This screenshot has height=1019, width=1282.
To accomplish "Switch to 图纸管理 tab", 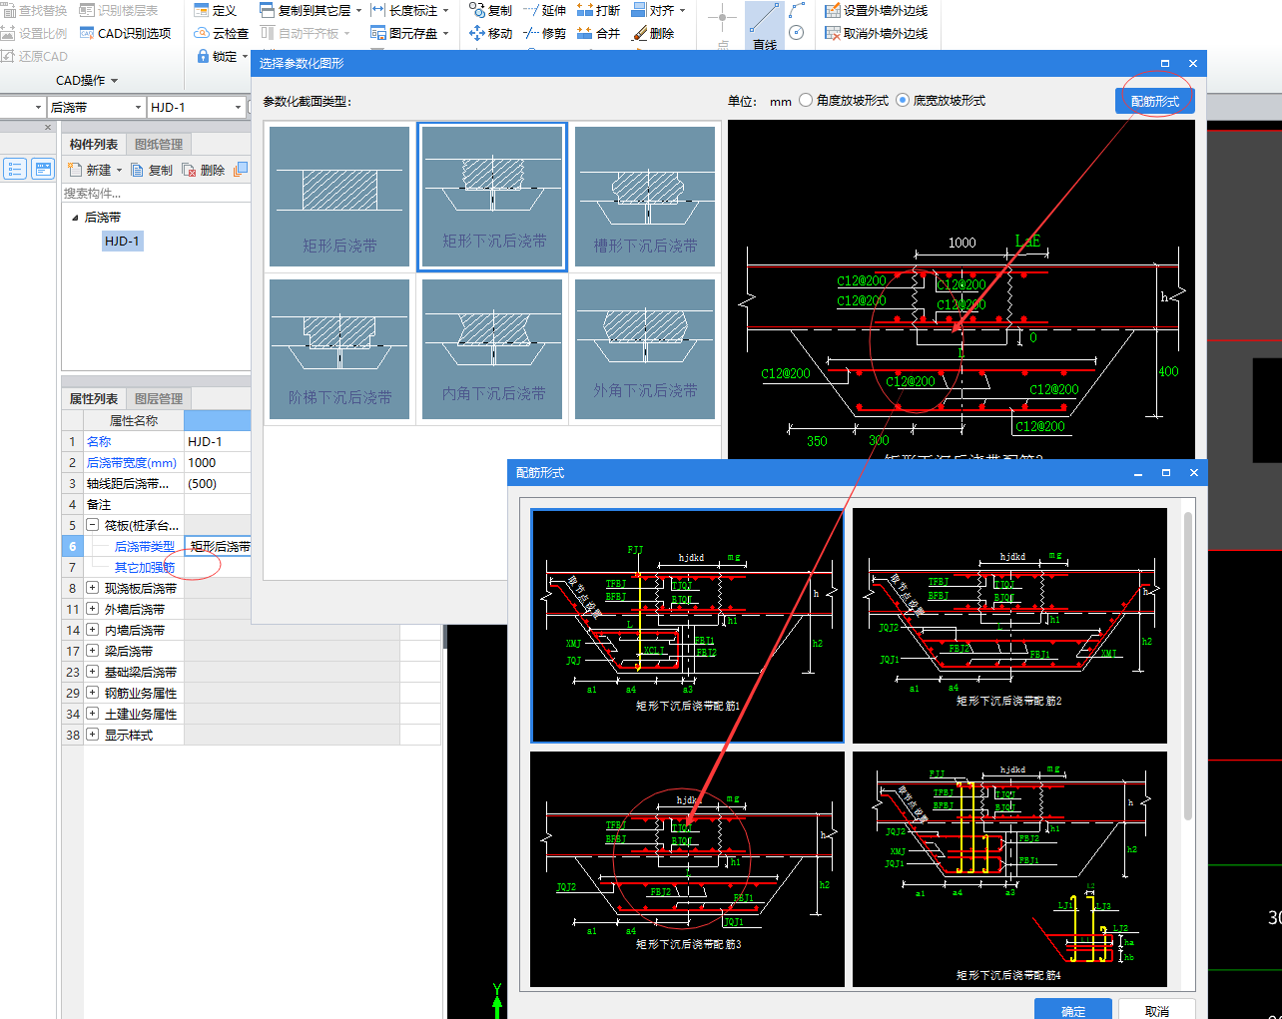I will (x=159, y=144).
